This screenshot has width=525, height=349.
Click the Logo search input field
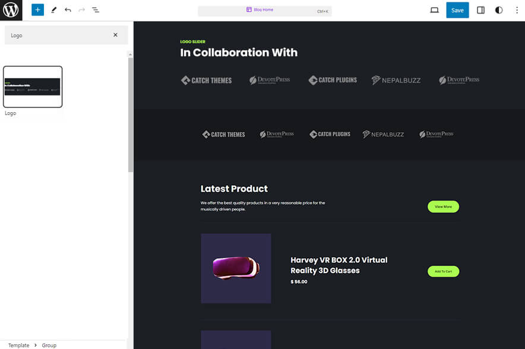click(59, 35)
